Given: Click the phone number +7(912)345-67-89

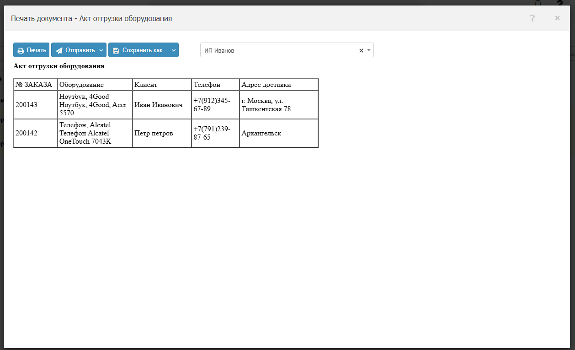Looking at the screenshot, I should pos(212,105).
